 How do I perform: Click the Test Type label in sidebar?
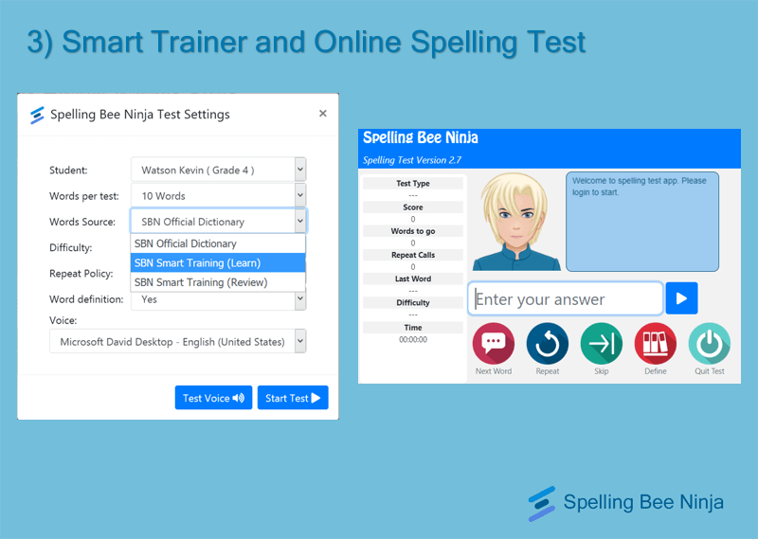point(413,183)
